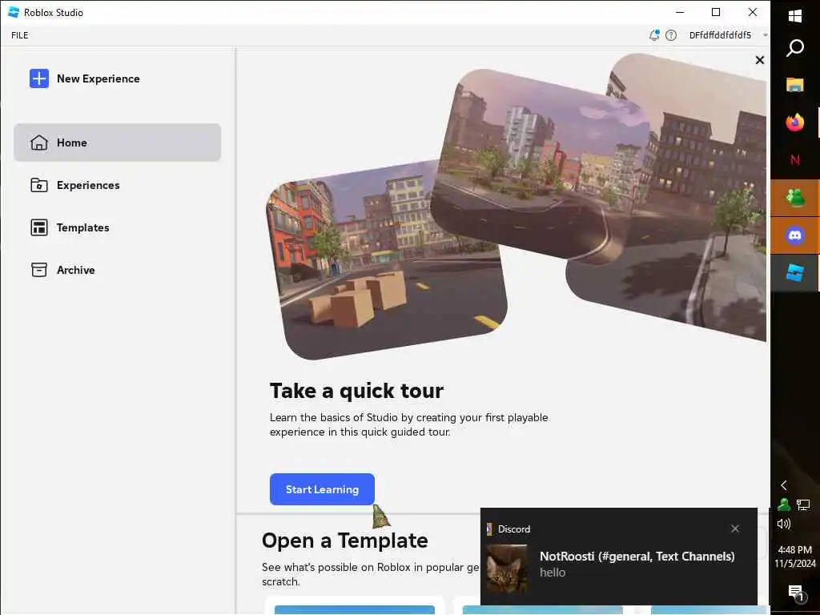Switch to Discord on the taskbar

[x=795, y=235]
